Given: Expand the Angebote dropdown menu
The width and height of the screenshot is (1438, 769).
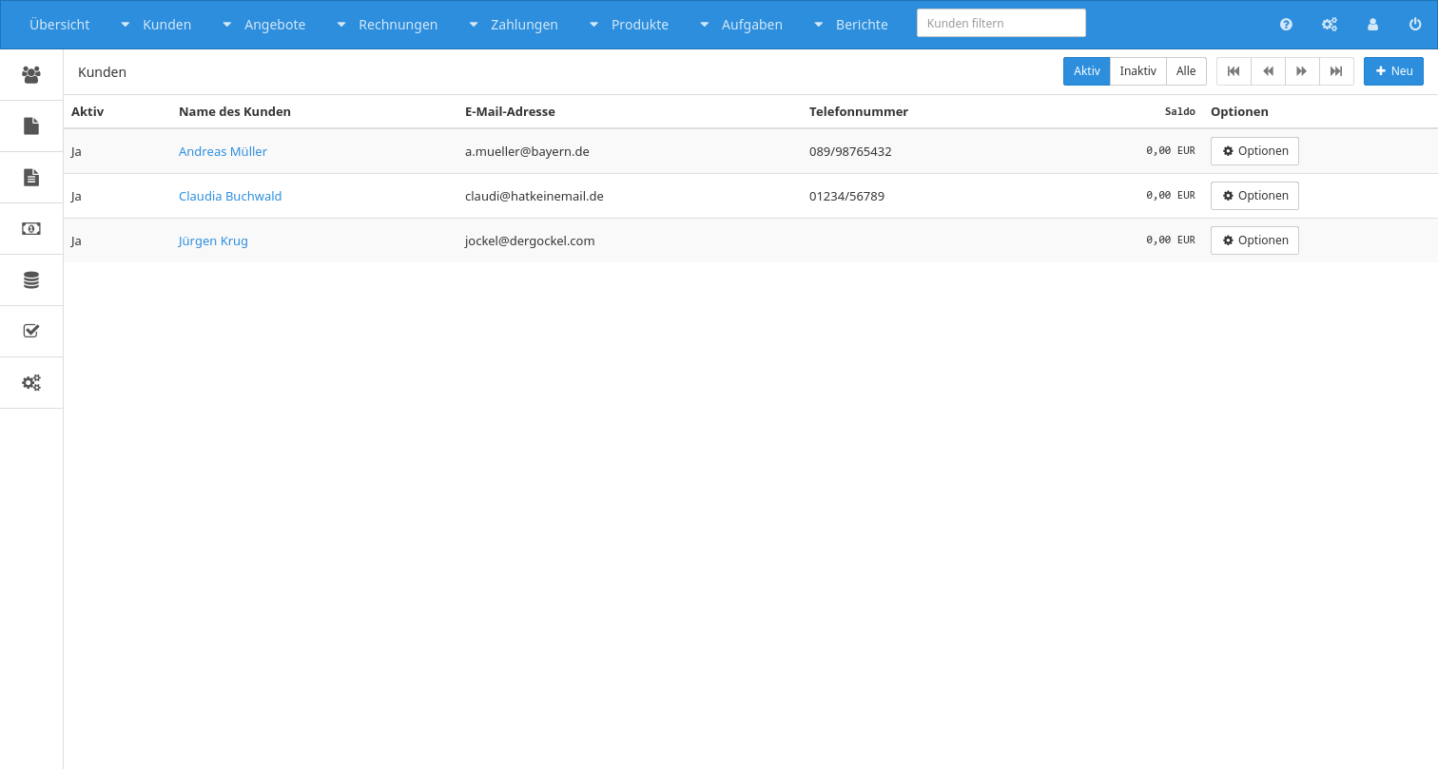Looking at the screenshot, I should pos(264,25).
